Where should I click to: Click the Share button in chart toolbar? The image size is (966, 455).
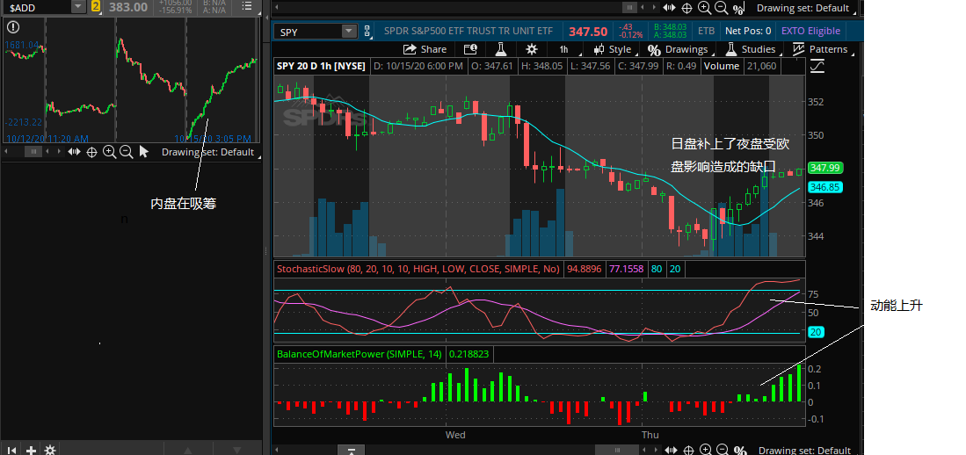(425, 49)
